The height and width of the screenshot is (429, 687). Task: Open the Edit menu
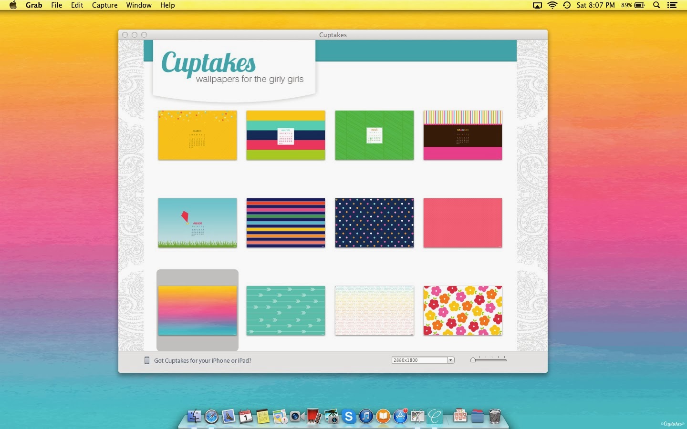coord(77,5)
